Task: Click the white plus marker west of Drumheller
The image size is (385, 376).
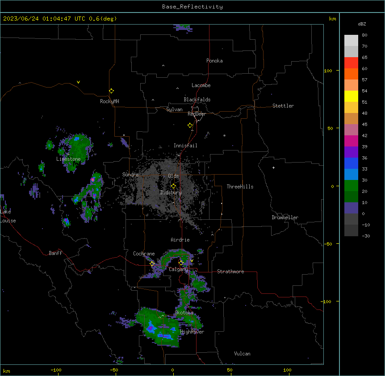Action: click(273, 167)
